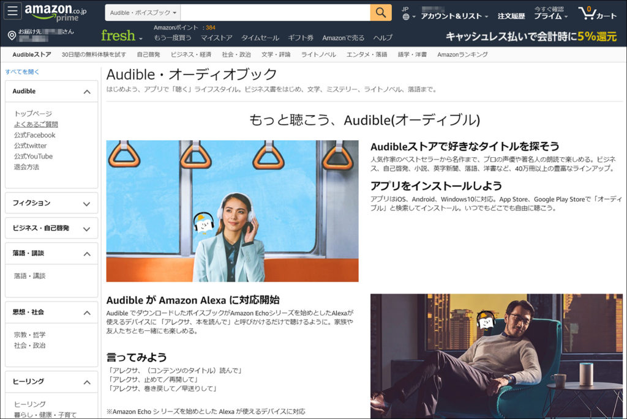Viewport: 627px width, 419px height.
Task: Open 注文履歴 order history
Action: click(x=511, y=16)
